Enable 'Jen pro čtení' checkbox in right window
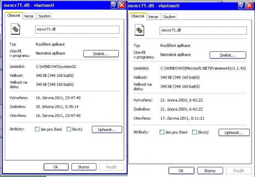 coord(162,132)
